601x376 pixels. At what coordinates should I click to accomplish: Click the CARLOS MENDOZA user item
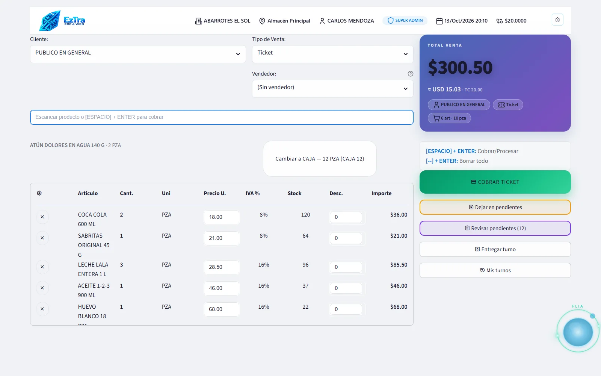pos(347,21)
